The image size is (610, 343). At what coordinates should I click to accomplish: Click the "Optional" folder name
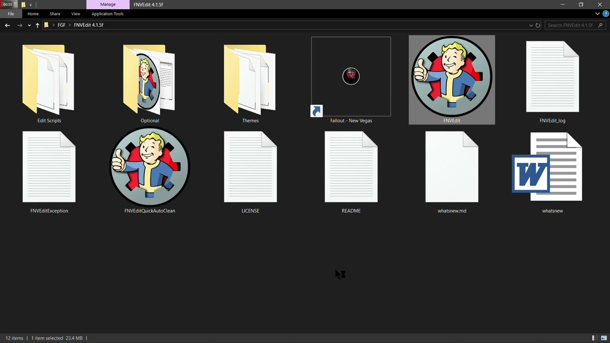(x=150, y=121)
